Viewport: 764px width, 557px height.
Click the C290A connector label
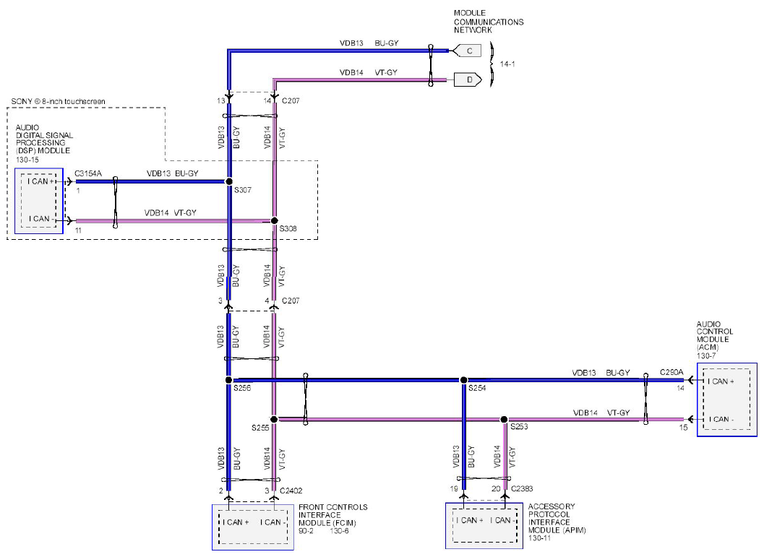tap(671, 372)
